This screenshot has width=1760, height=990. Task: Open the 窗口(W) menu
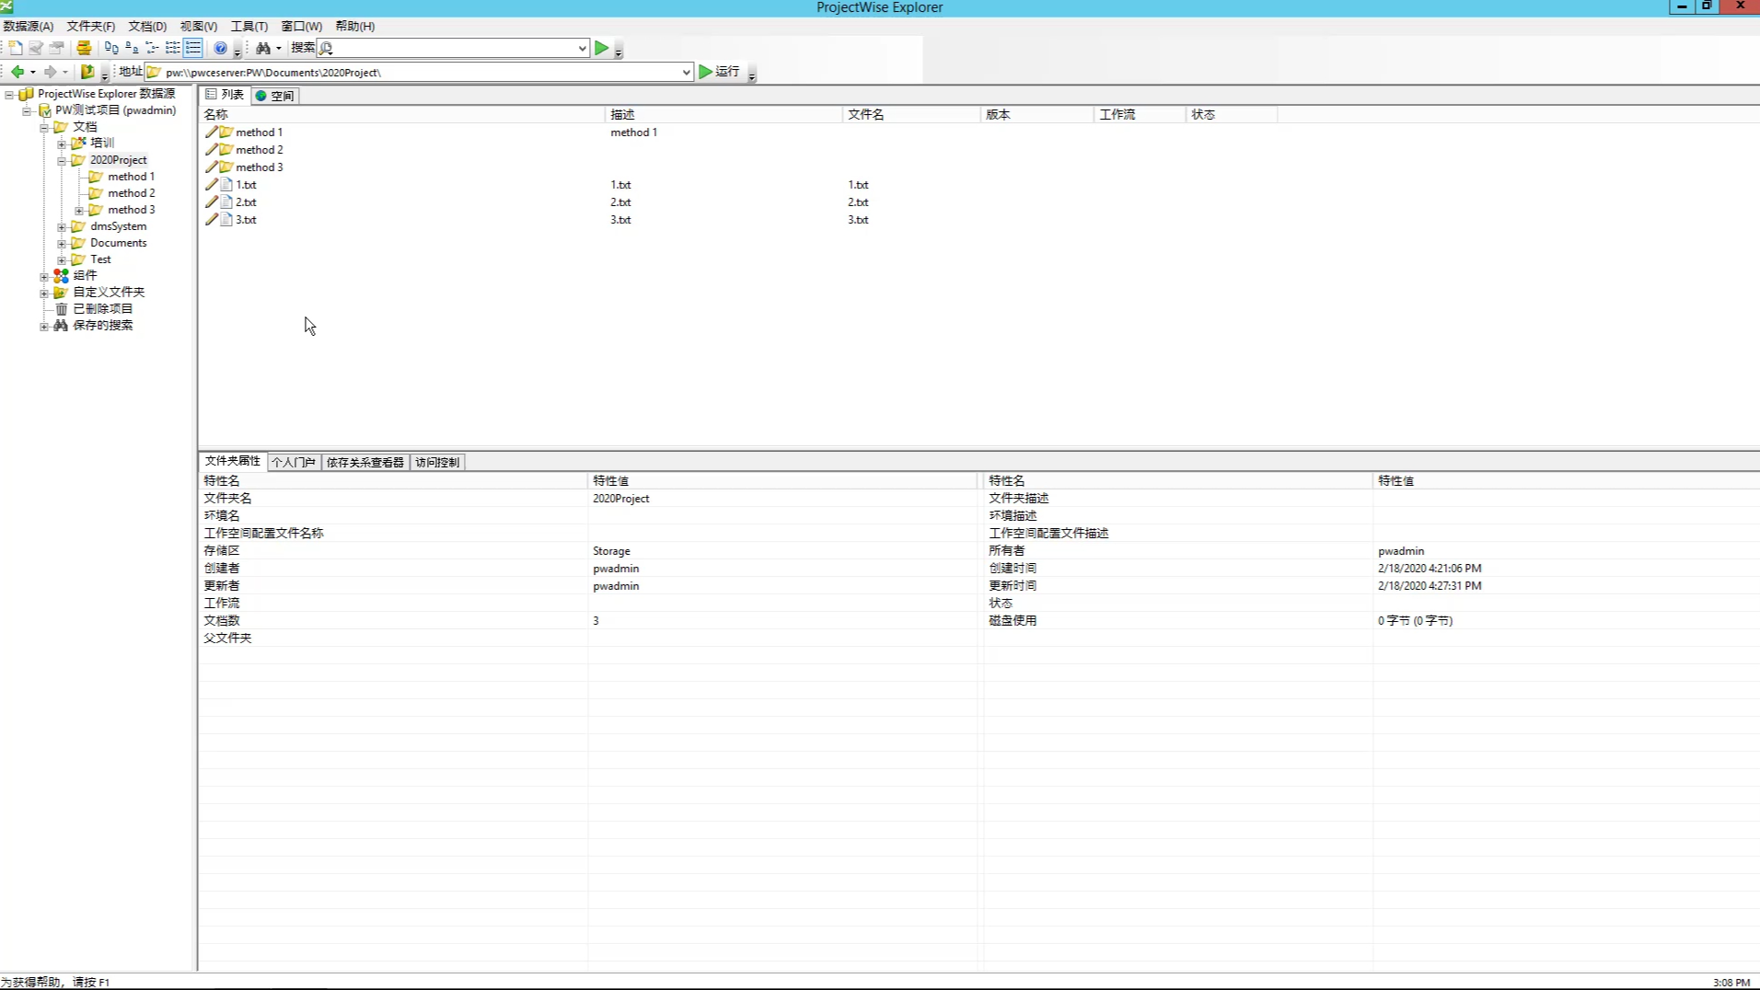[x=301, y=26]
